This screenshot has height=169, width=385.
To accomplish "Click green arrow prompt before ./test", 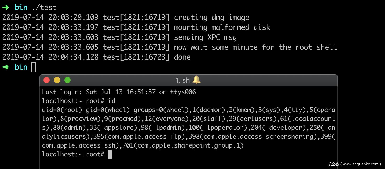I will tap(5, 7).
